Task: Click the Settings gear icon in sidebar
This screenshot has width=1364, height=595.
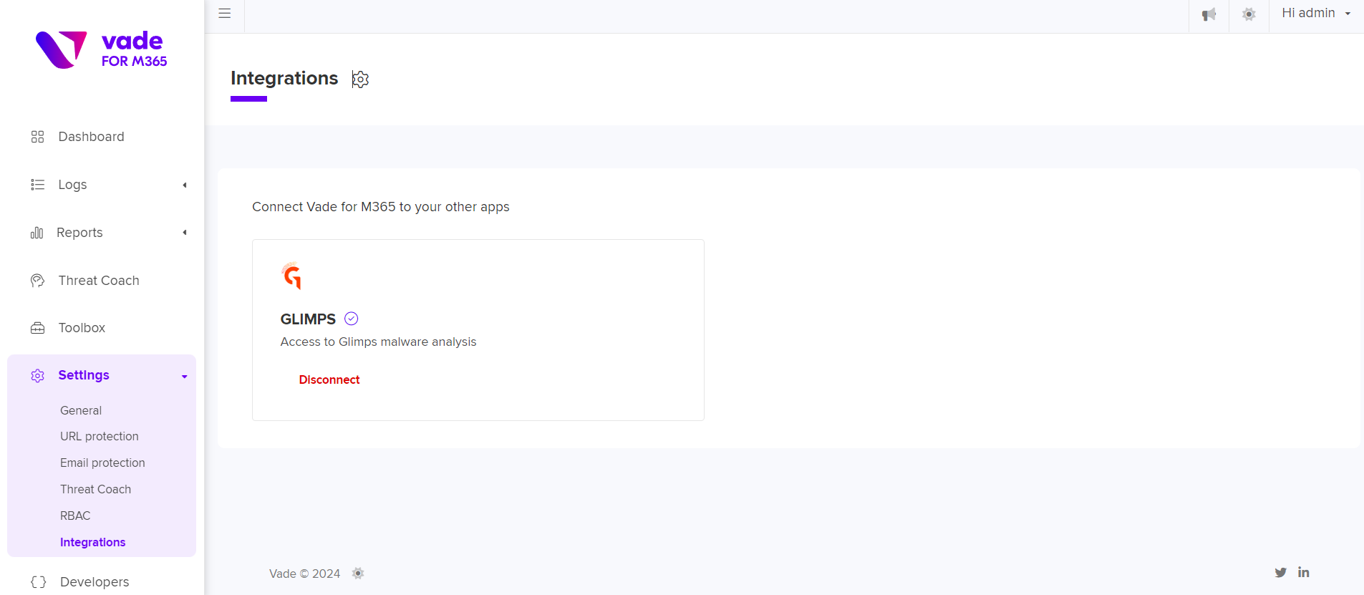Action: [x=38, y=376]
